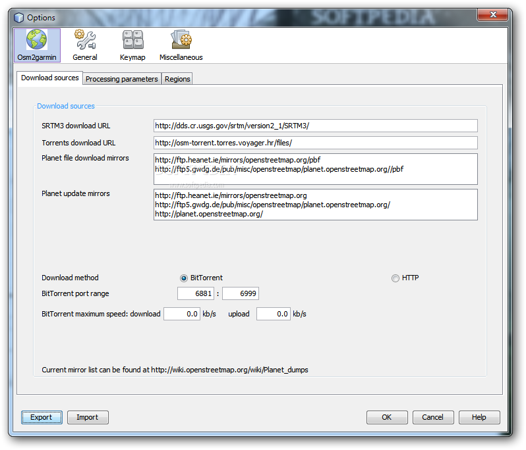Click the Planet update mirrors label
Screen dimensions: 526x450
pyautogui.click(x=76, y=194)
